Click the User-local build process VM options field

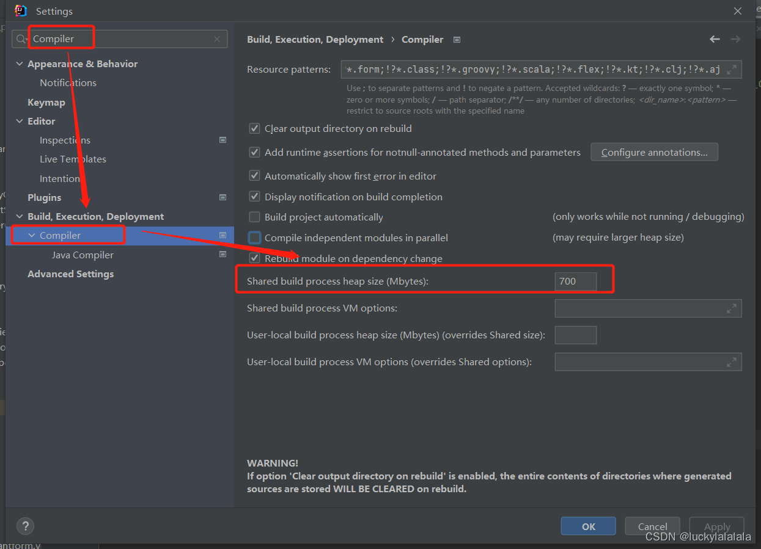click(649, 362)
